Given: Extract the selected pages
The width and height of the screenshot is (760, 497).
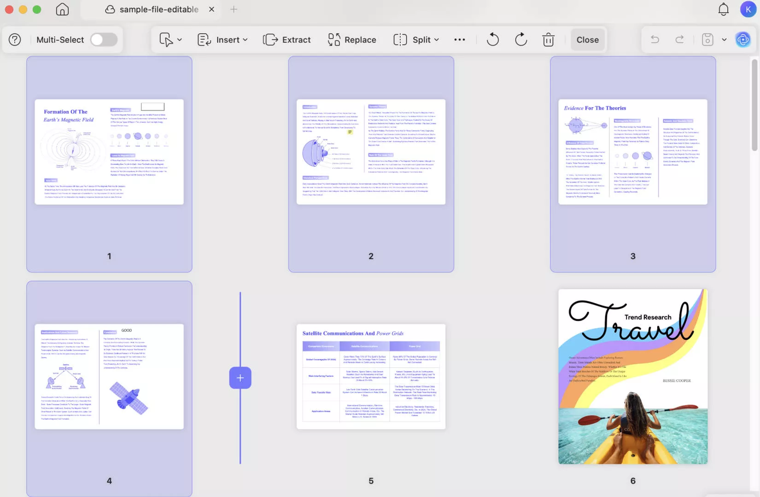Looking at the screenshot, I should coord(286,40).
